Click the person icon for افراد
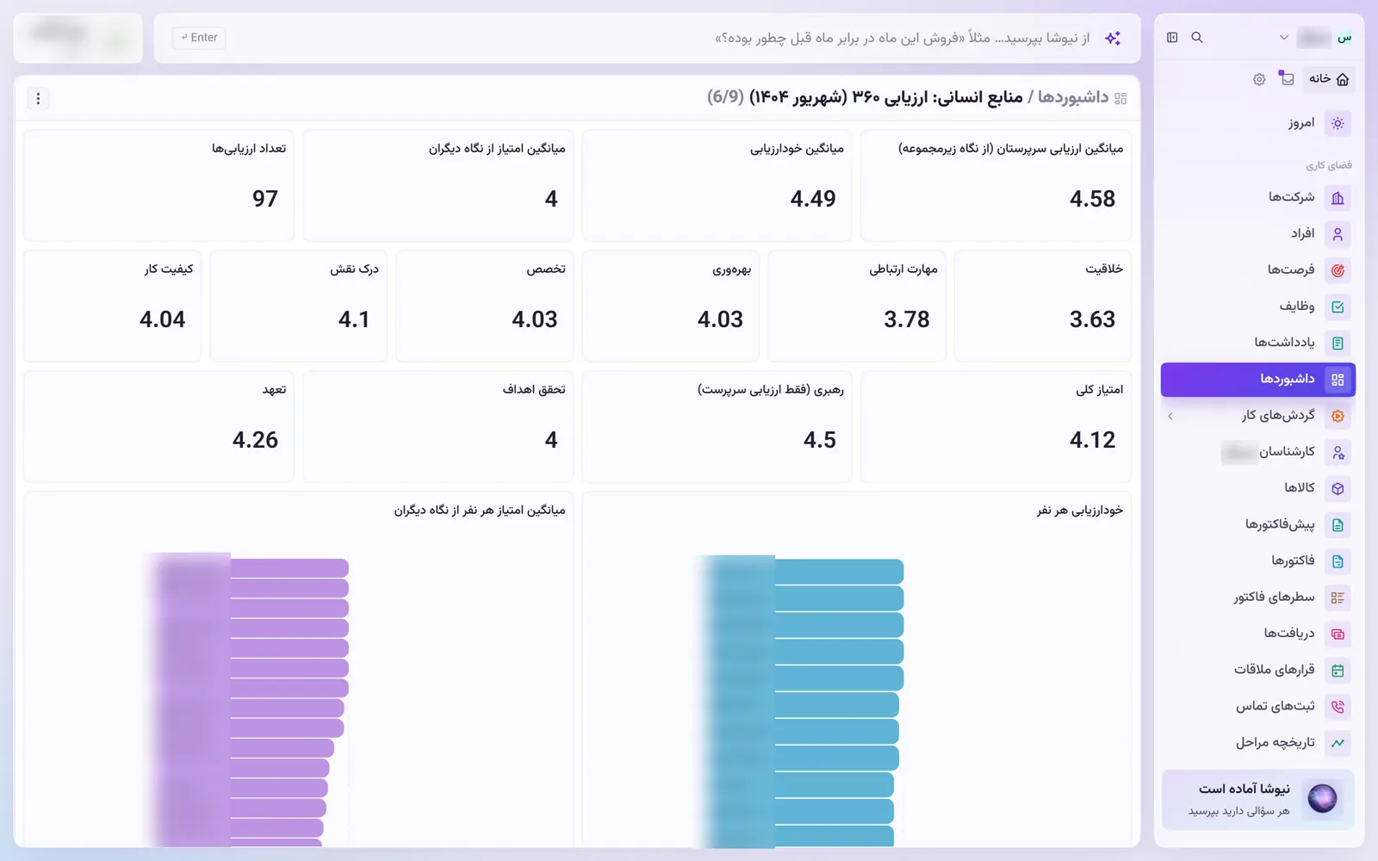The image size is (1378, 861). pos(1338,234)
